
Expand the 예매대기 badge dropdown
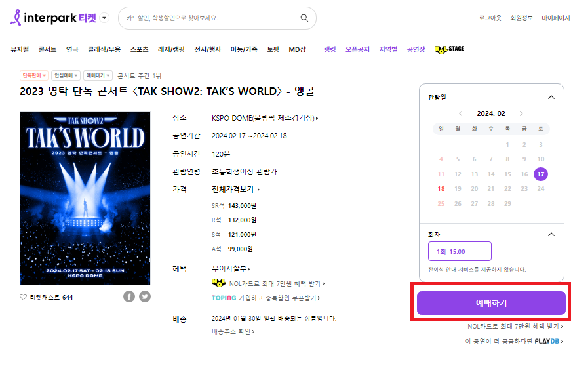[x=98, y=75]
